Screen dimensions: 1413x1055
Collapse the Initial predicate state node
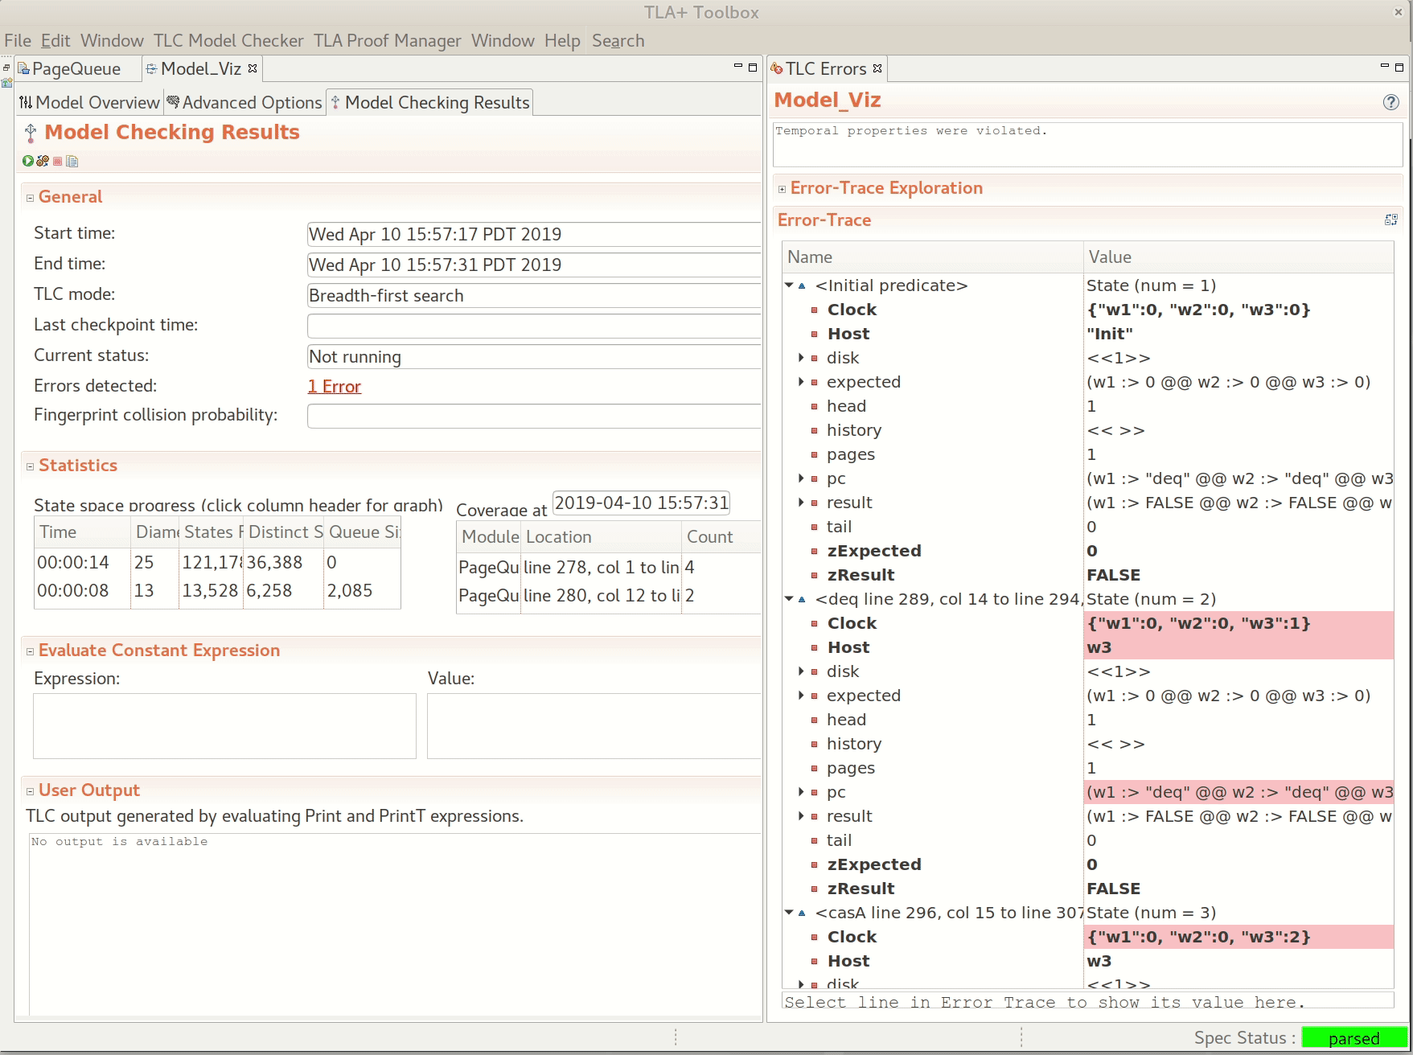click(789, 285)
